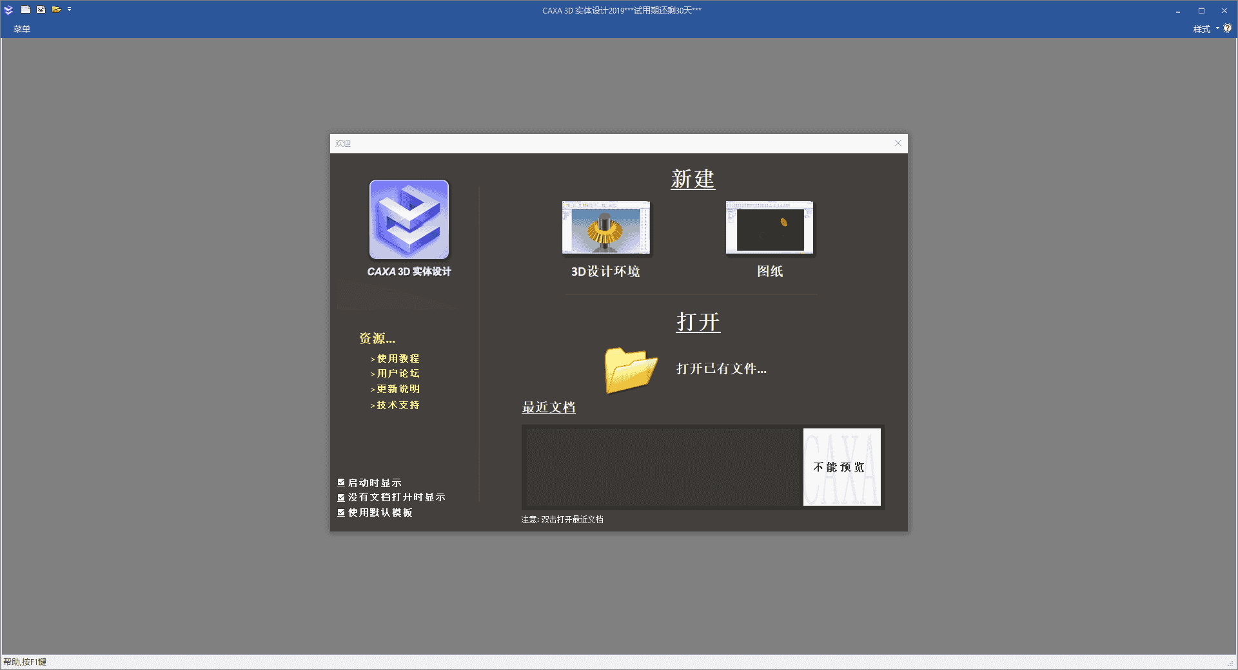Close the CAXA 3D main window
The width and height of the screenshot is (1238, 670).
click(x=1224, y=11)
